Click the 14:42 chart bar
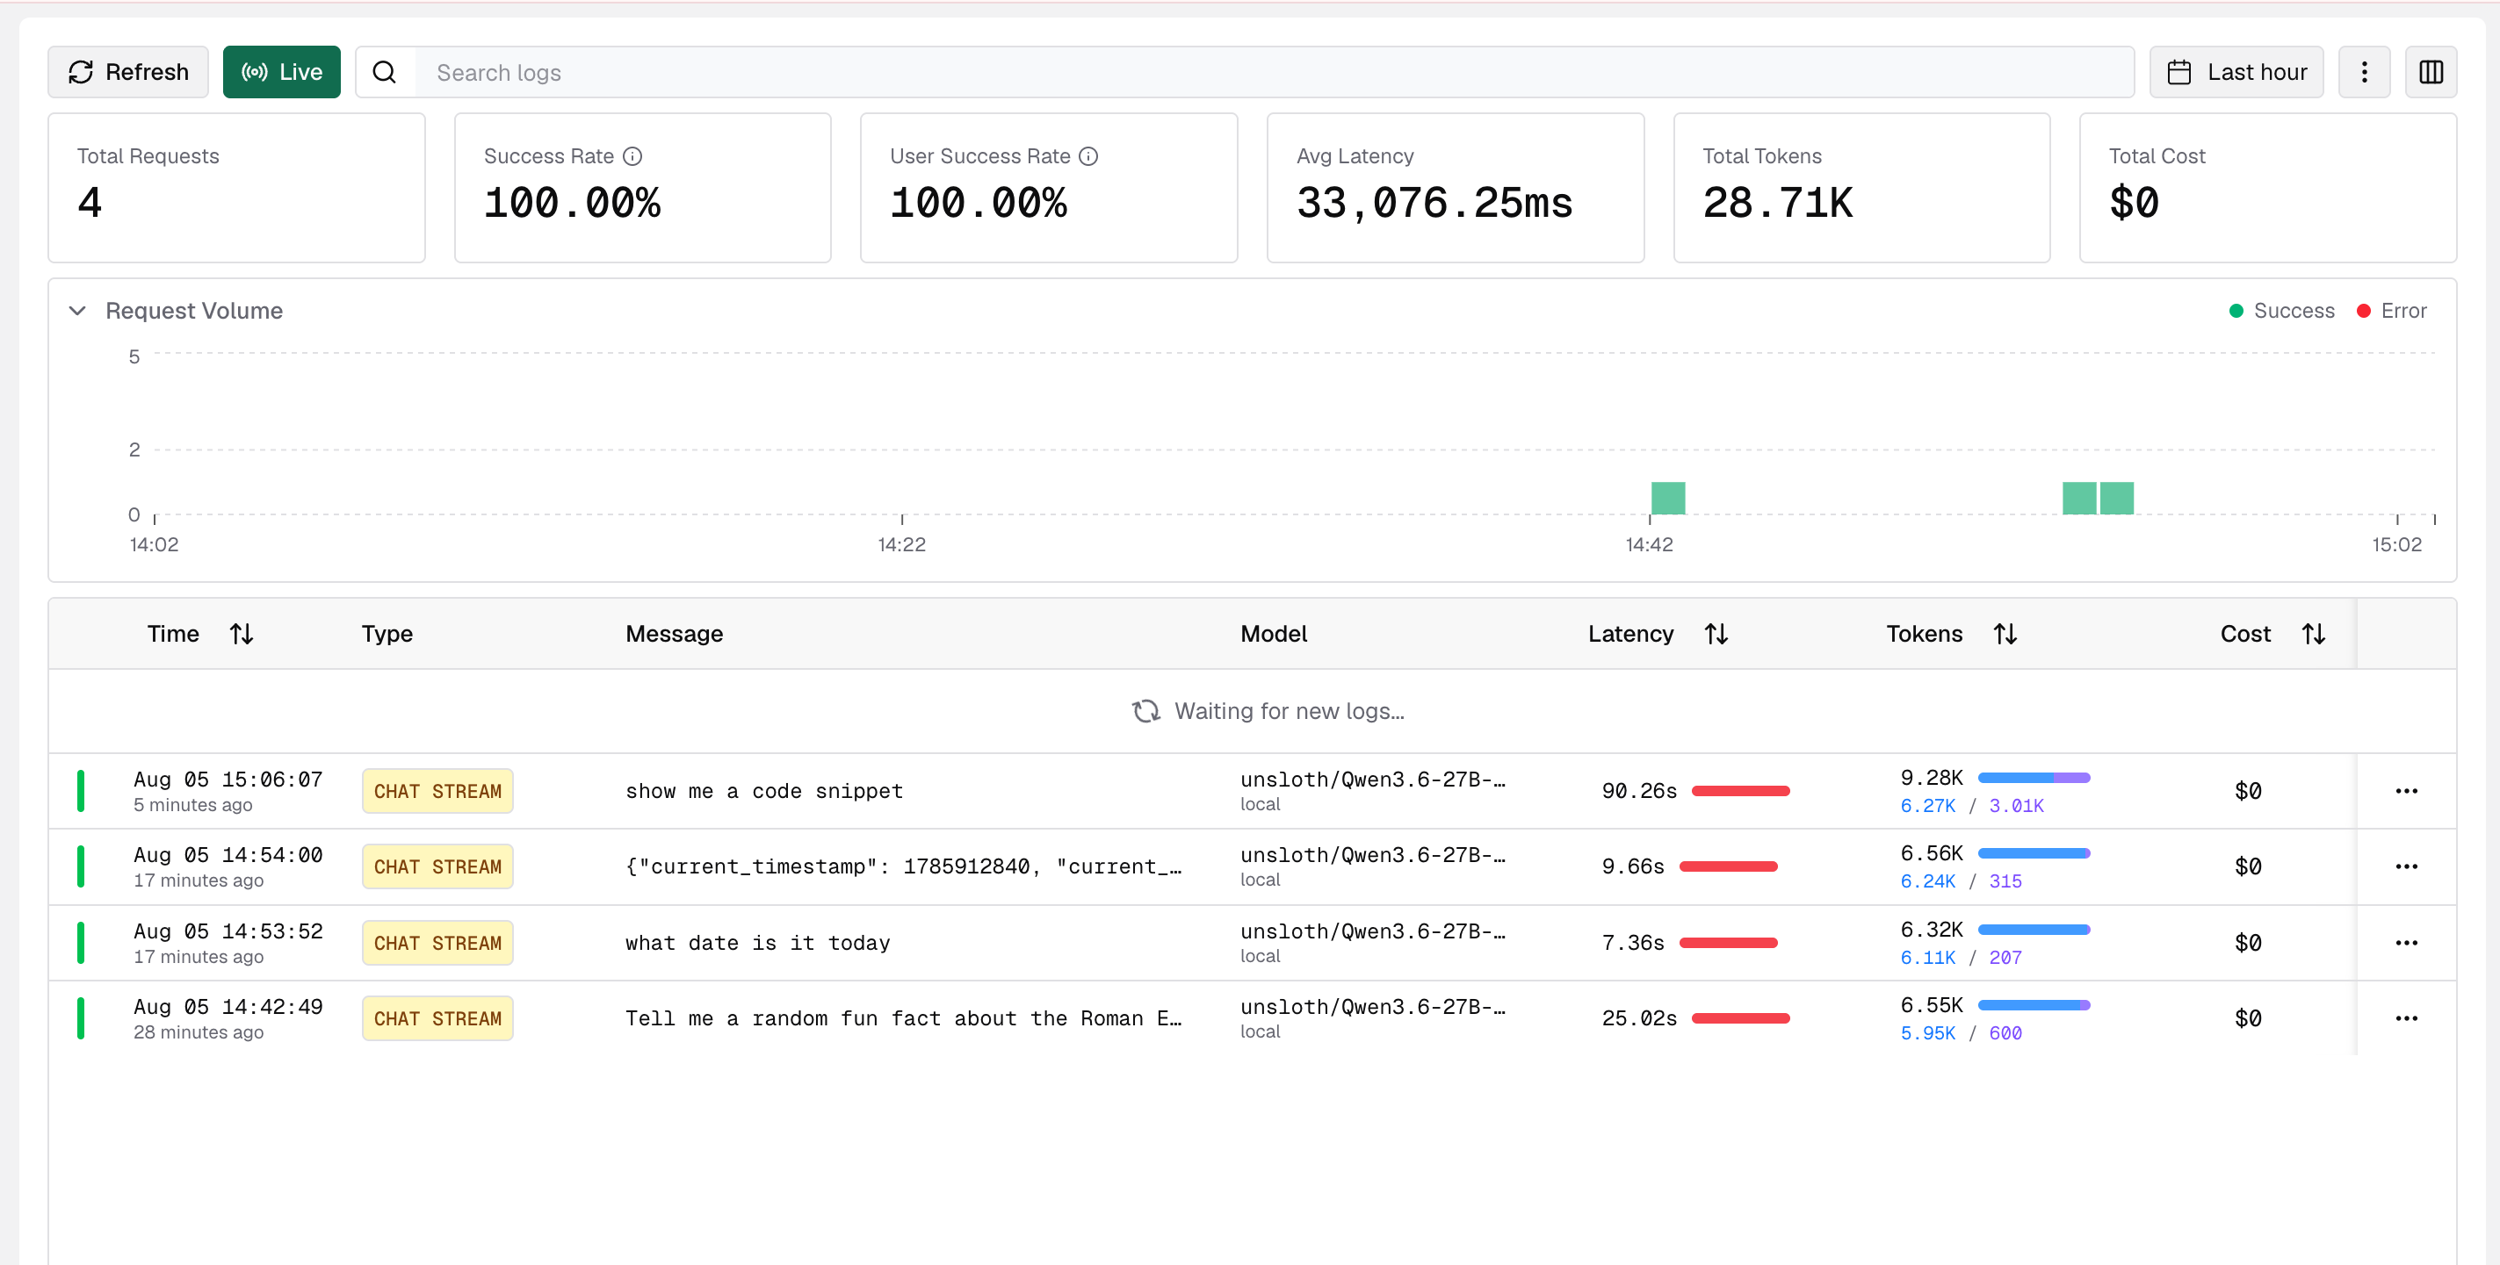Image resolution: width=2500 pixels, height=1265 pixels. [1668, 498]
